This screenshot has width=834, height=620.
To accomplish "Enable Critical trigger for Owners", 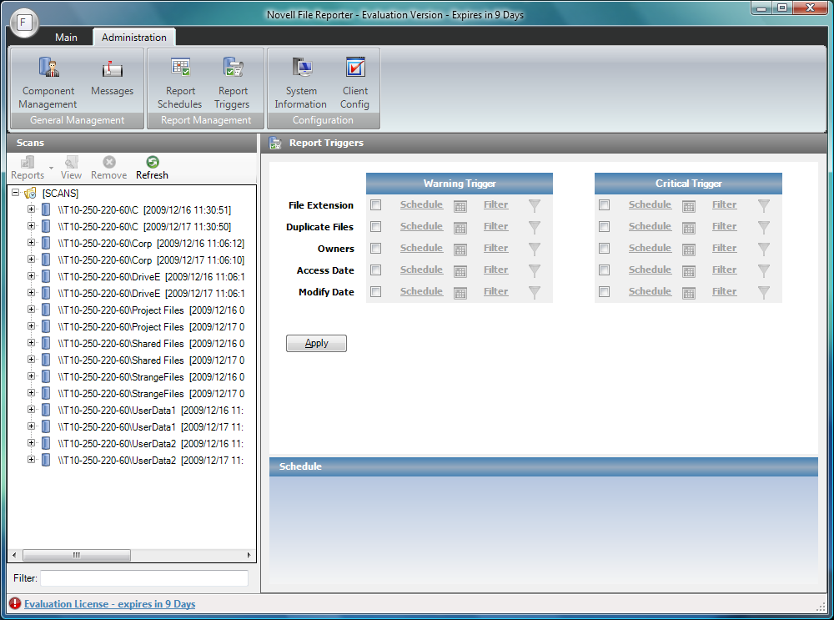I will click(x=604, y=249).
